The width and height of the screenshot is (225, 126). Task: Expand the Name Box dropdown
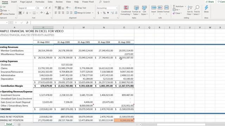[x=7, y=22]
